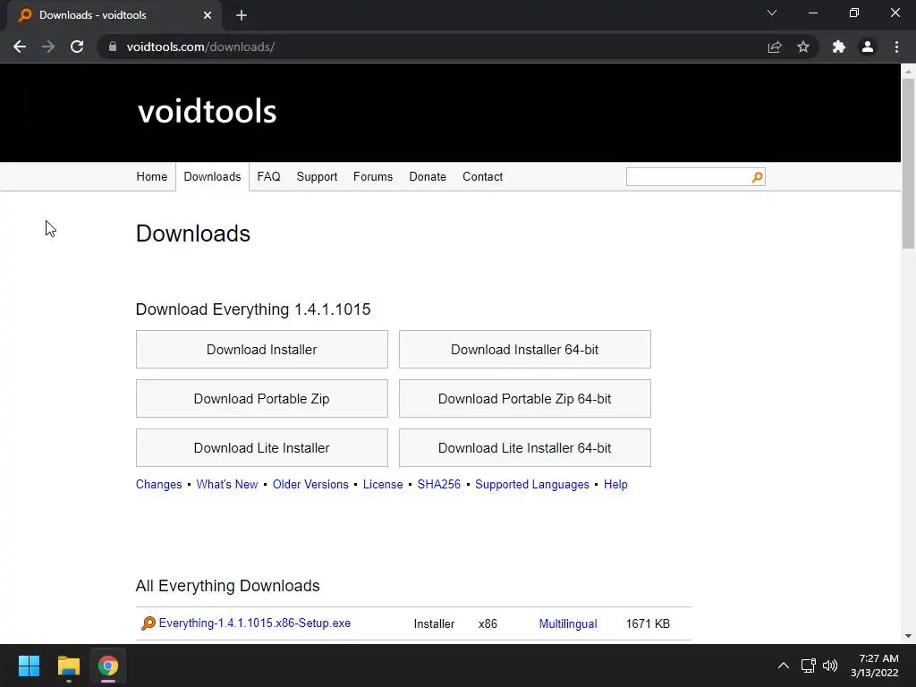Open the Donate menu item
This screenshot has width=916, height=687.
click(x=428, y=176)
